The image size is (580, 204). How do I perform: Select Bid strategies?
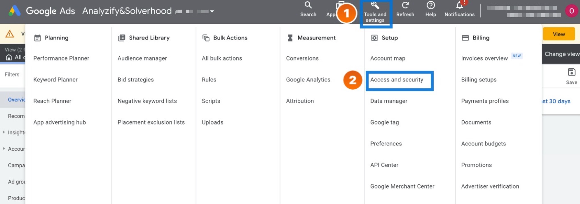[x=136, y=80]
